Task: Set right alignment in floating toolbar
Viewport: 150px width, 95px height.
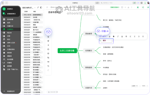Action: click(x=139, y=36)
